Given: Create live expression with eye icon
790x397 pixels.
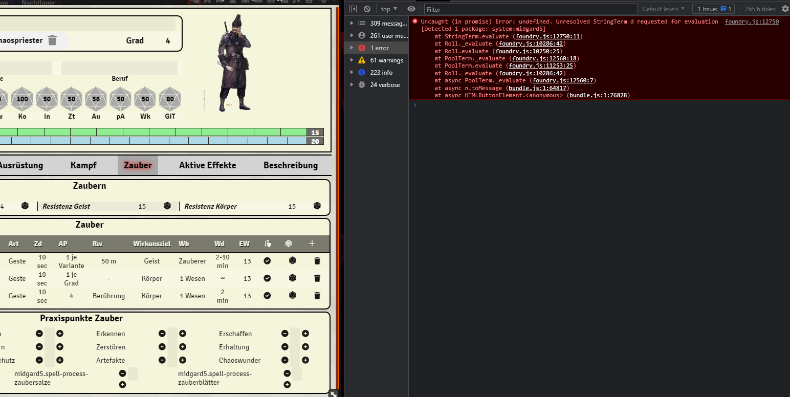Looking at the screenshot, I should [x=411, y=9].
